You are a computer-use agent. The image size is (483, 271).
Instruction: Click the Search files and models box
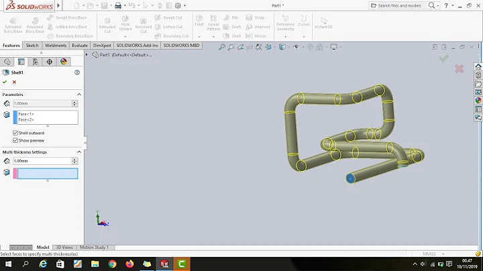[398, 5]
